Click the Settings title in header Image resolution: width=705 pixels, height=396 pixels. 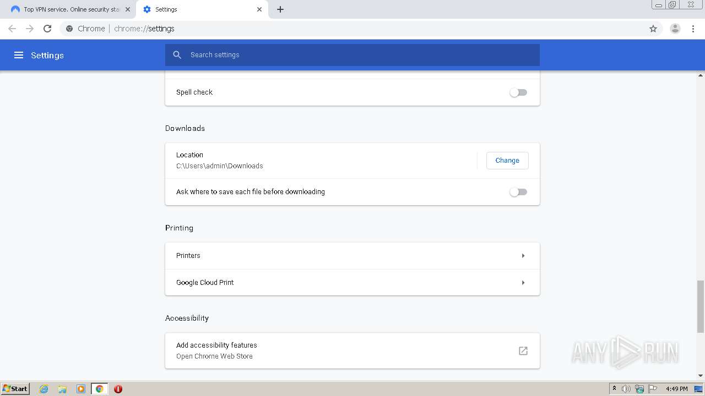point(47,55)
